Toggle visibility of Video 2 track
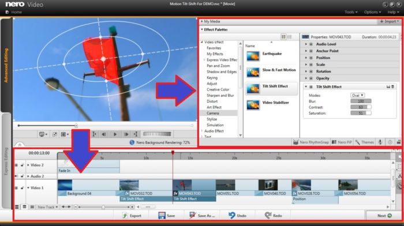 17,165
